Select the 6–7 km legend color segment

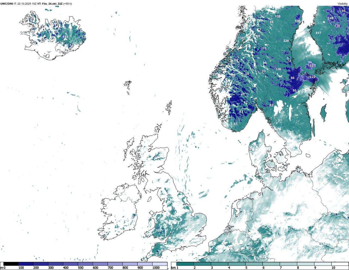coord(271,264)
